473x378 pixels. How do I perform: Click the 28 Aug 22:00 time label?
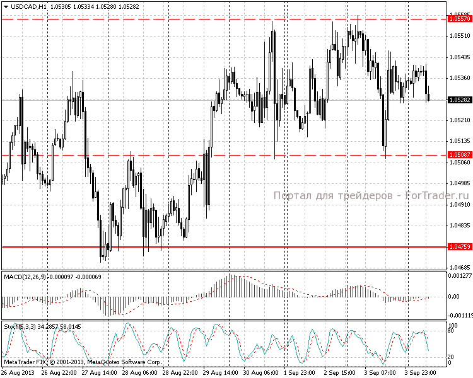click(180, 373)
